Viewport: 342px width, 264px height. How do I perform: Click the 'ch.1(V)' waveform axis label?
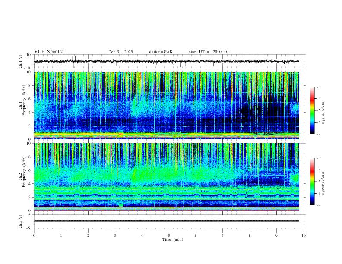pos(21,61)
